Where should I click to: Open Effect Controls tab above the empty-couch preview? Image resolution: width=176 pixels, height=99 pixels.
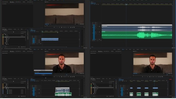click(x=12, y=2)
